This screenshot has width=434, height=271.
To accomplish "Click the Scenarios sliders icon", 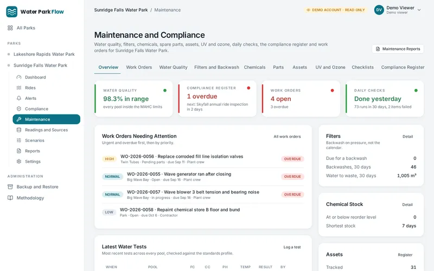I will click(19, 140).
